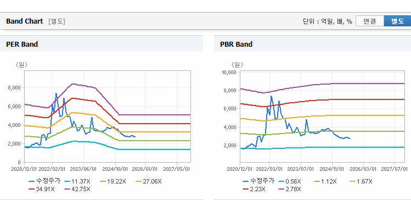411x200 pixels.
Task: Click 2022/03/01 date on PBR x-axis
Action: coord(269,169)
